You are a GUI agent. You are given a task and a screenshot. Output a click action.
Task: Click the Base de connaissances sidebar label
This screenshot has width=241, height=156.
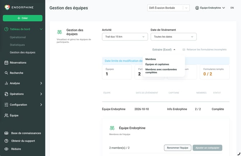click(x=26, y=133)
